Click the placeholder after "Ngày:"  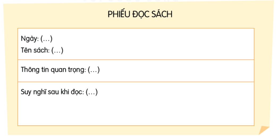click(46, 39)
